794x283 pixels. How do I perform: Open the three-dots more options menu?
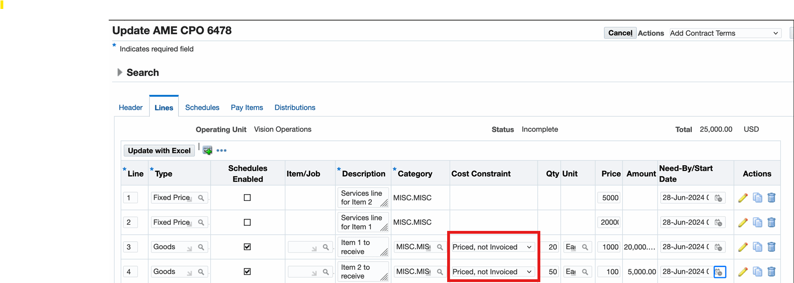click(x=221, y=151)
